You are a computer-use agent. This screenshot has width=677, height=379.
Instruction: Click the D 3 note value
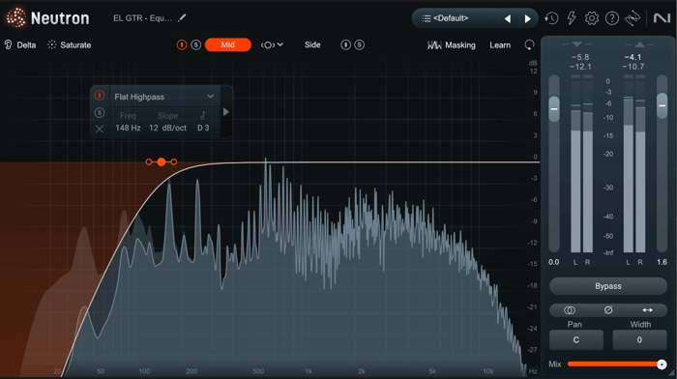pyautogui.click(x=203, y=128)
